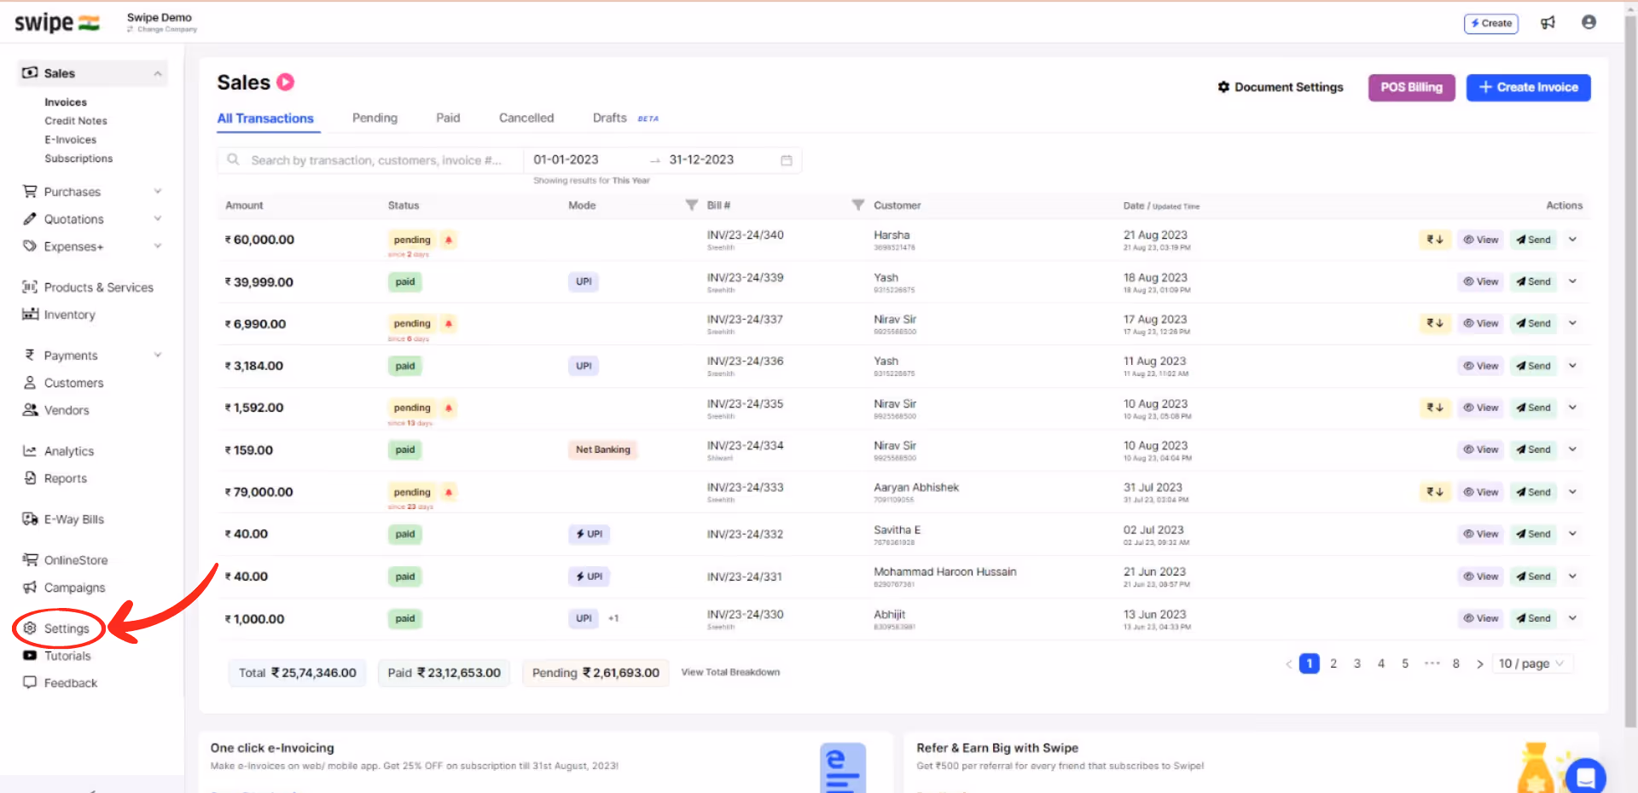Switch to the Paid tab

(448, 118)
